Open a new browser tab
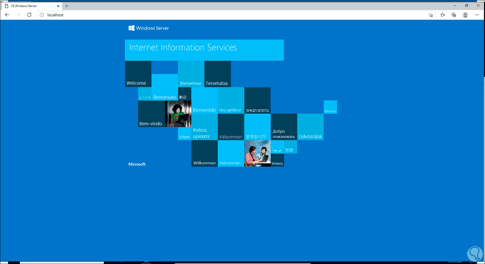The height and width of the screenshot is (264, 485). [x=67, y=6]
